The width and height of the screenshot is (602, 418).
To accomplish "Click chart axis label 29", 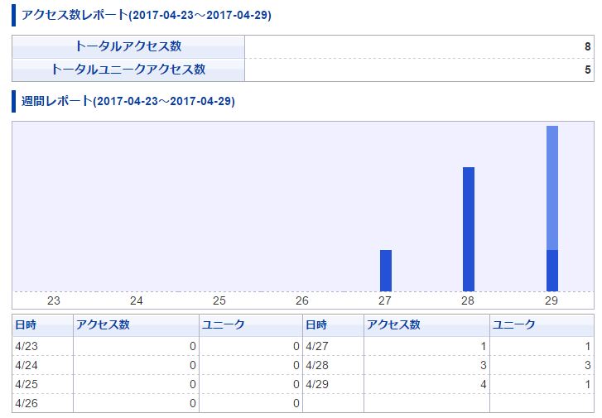I will 551,300.
